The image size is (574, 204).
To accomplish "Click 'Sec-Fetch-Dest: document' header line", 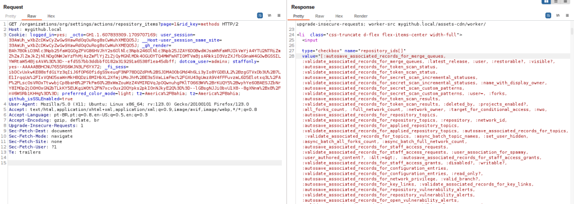I will click(x=40, y=131).
